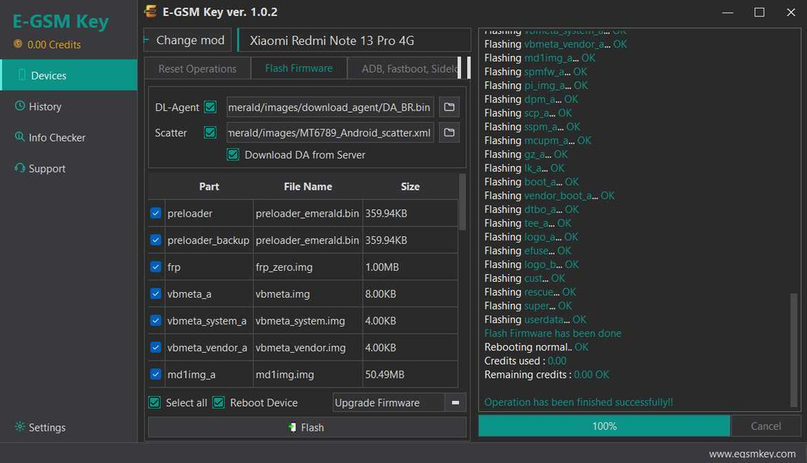Browse for Scatter file folder icon
This screenshot has width=807, height=463.
[x=449, y=133]
